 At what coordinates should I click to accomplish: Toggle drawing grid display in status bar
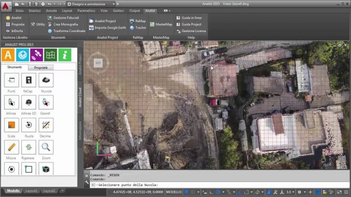click(x=186, y=192)
